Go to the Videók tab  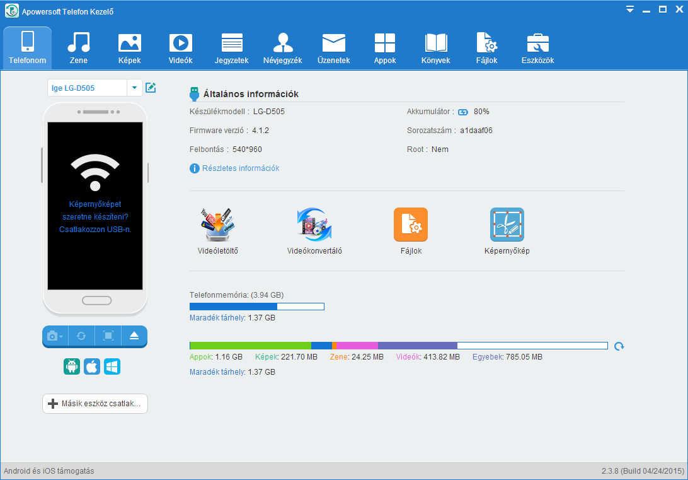point(180,48)
